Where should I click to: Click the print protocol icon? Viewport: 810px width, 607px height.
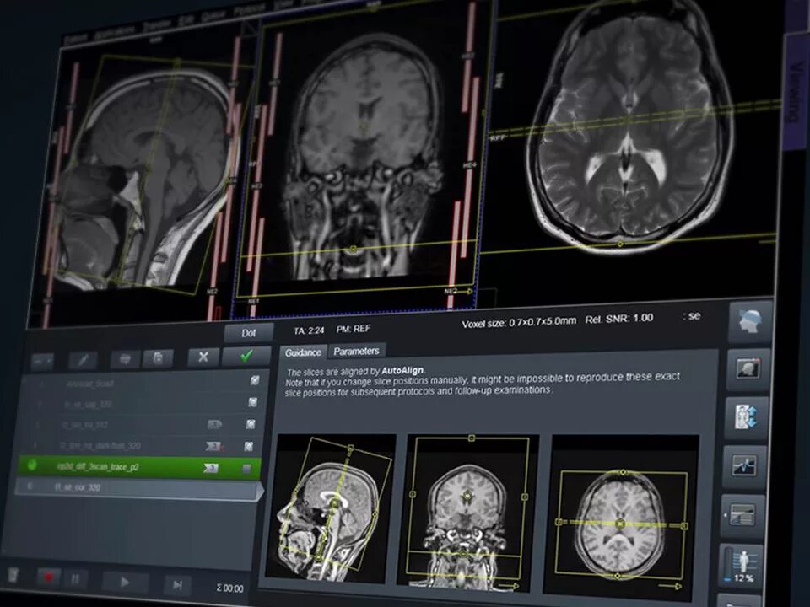click(x=125, y=359)
